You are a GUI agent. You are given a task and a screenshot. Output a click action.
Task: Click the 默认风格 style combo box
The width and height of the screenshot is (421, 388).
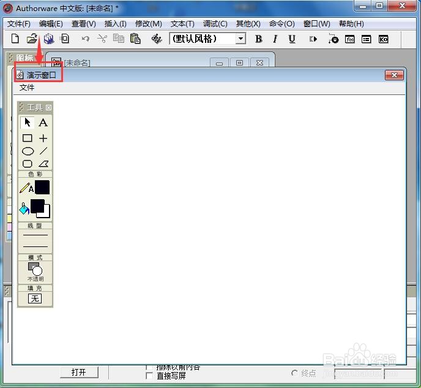click(207, 39)
